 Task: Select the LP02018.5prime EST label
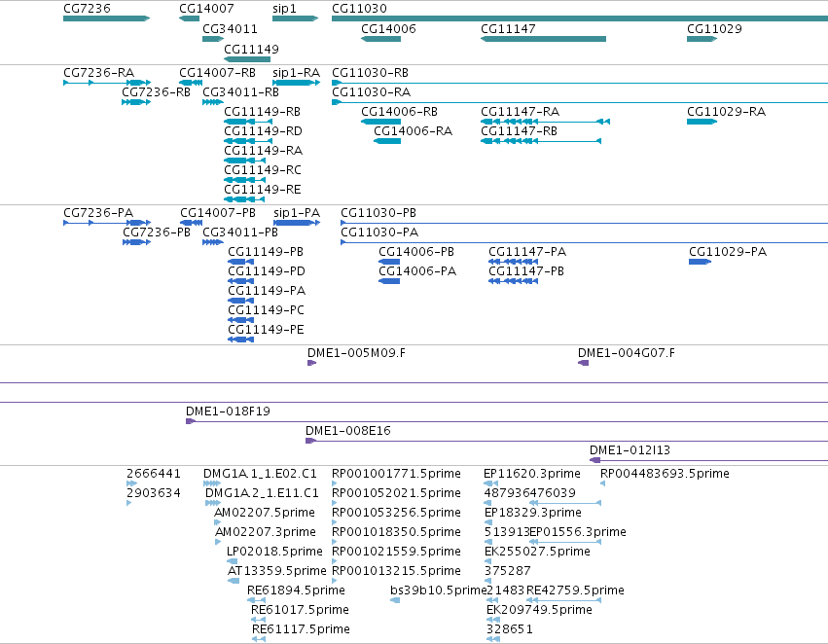pyautogui.click(x=274, y=553)
